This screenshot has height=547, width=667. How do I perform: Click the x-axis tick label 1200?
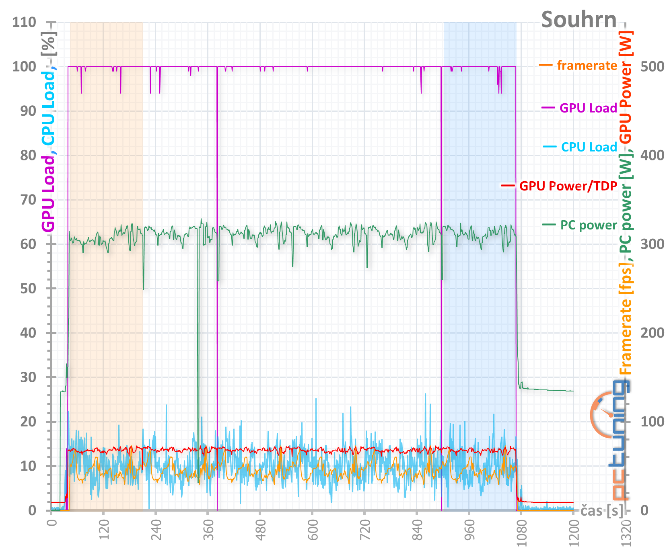(574, 533)
